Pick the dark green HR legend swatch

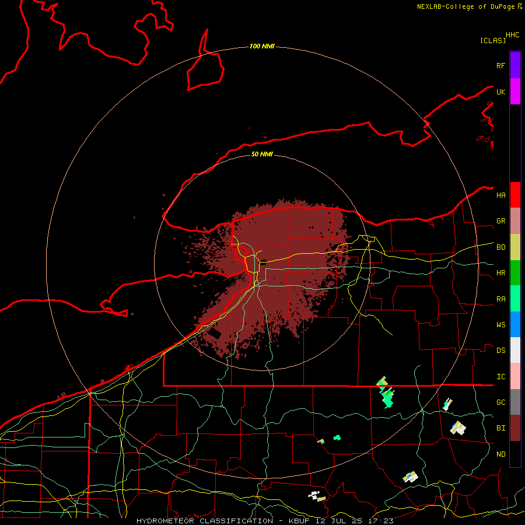coord(515,273)
